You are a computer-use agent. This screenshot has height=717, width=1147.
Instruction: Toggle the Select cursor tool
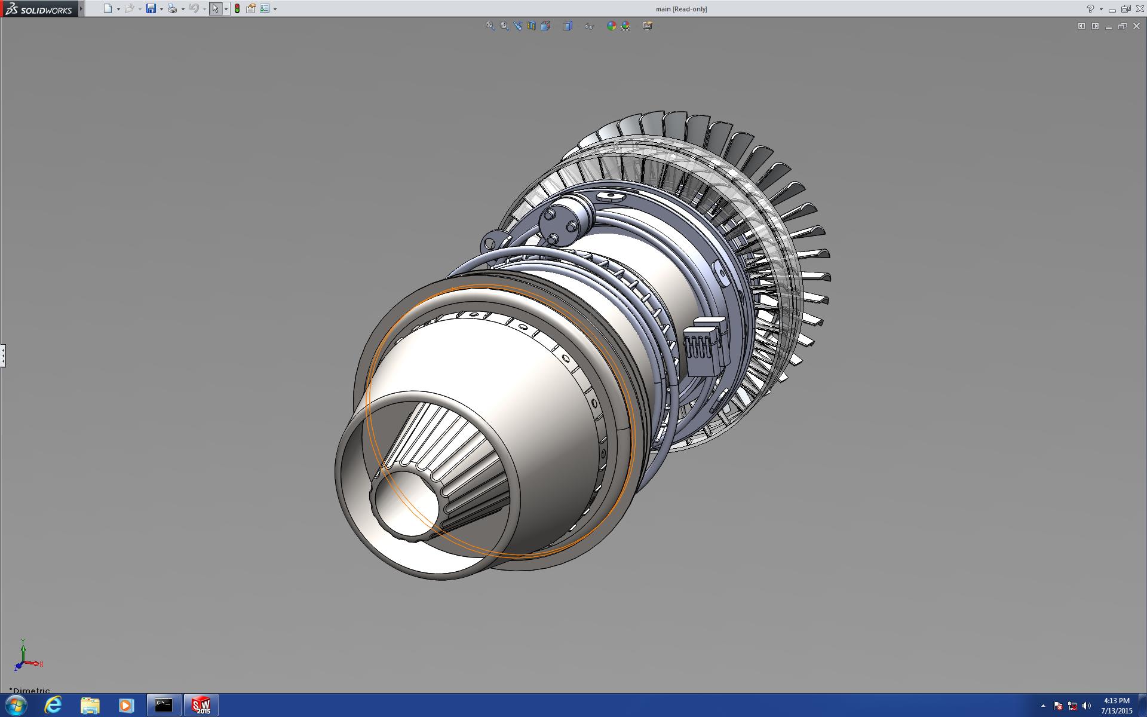point(215,8)
